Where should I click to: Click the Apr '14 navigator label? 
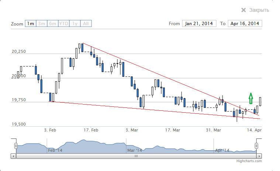[222, 150]
